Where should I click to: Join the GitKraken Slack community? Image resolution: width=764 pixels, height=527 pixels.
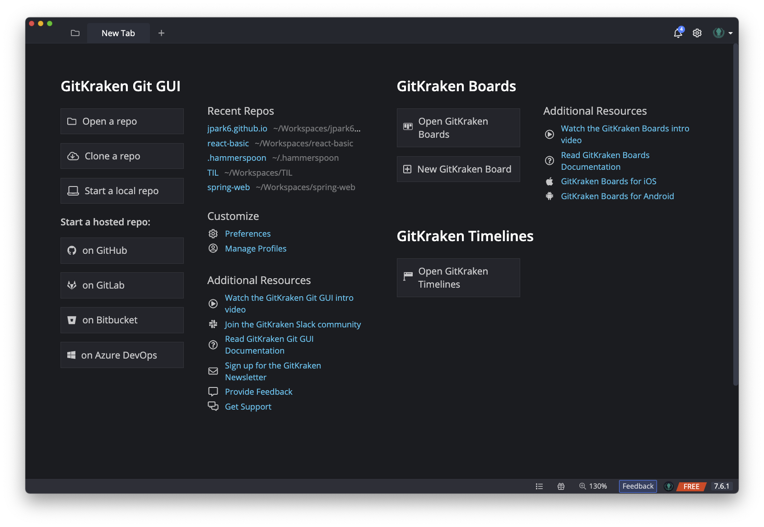[293, 325]
